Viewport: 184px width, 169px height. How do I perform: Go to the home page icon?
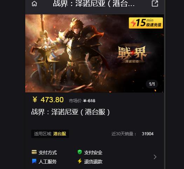(34, 4)
